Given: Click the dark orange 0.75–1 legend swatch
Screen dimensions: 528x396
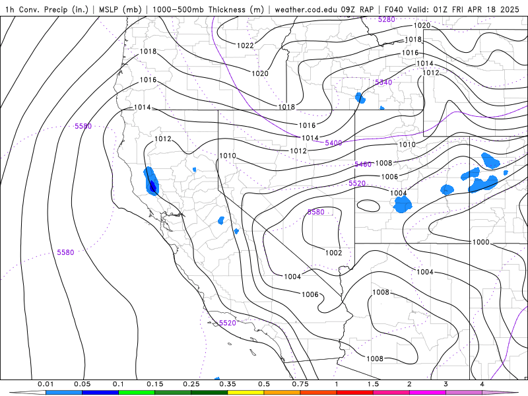Looking at the screenshot, I should (319, 393).
